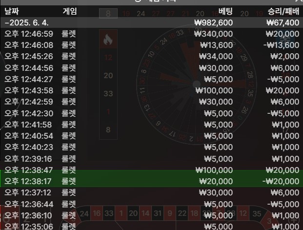Click the ₩67,400 daily win total
This screenshot has height=230, width=303.
click(283, 22)
